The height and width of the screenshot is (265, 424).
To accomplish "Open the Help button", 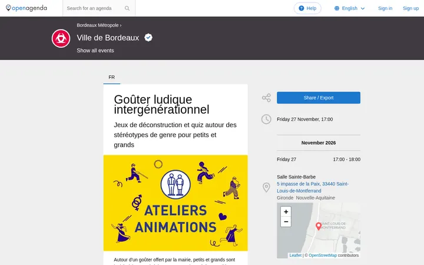I will click(307, 8).
